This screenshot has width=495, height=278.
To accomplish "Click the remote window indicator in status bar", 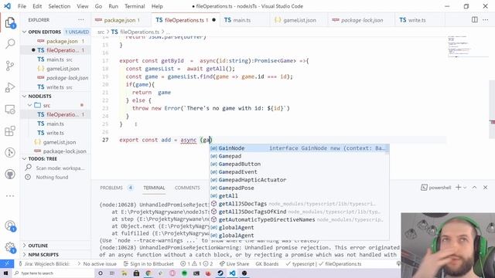I will [7, 264].
